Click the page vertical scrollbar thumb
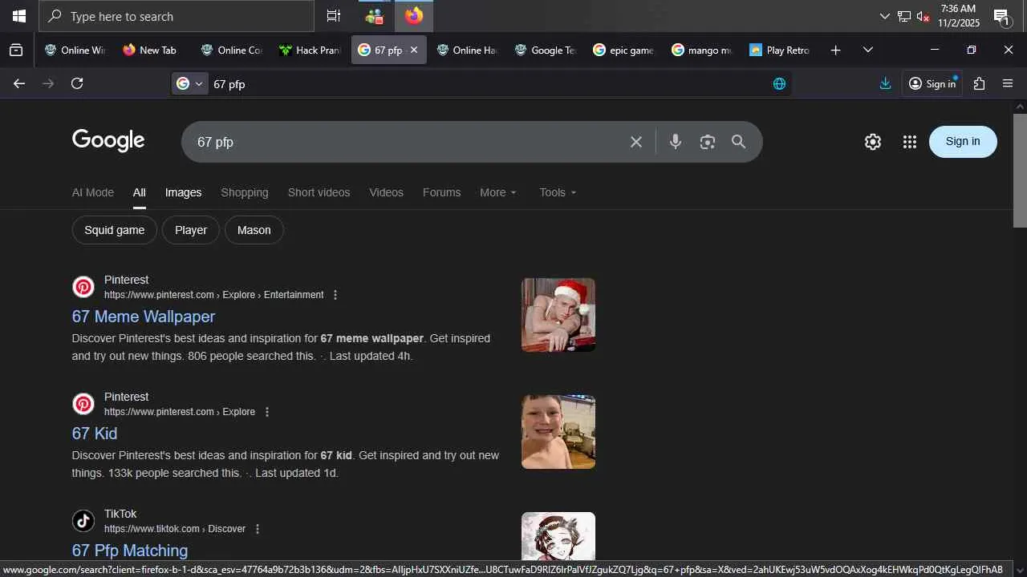 coord(1021,170)
